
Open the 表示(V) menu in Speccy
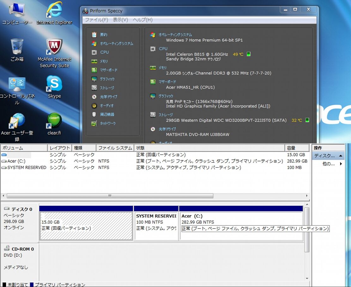point(120,20)
